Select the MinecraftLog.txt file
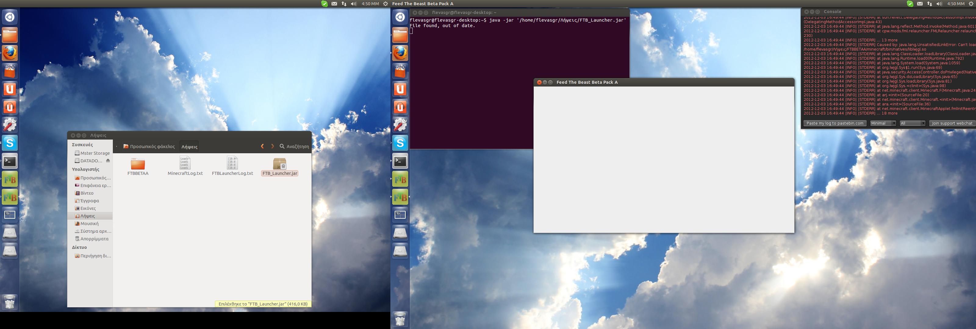This screenshot has height=329, width=976. [x=185, y=167]
